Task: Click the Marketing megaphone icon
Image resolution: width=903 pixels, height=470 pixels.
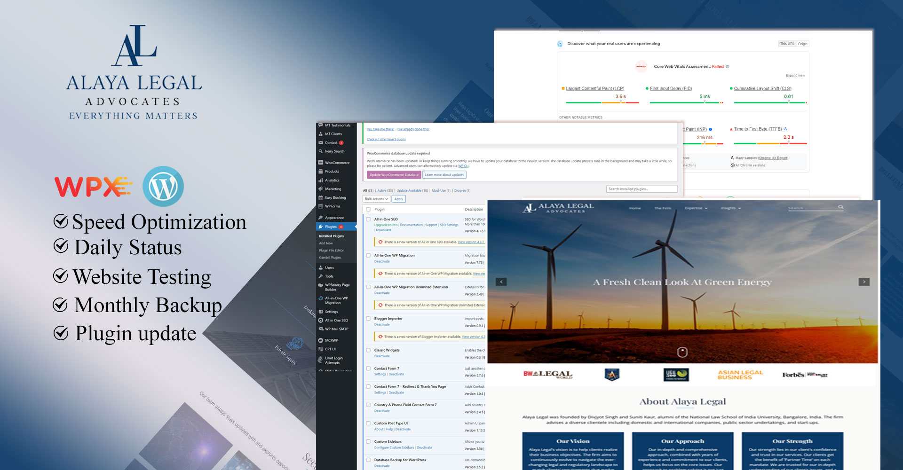Action: click(x=321, y=189)
